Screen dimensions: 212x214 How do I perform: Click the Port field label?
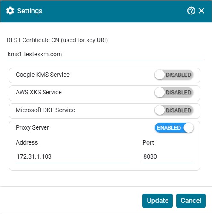coord(148,142)
